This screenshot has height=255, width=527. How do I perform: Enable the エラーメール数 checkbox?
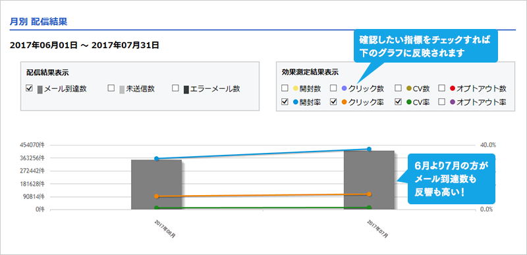[x=175, y=88]
